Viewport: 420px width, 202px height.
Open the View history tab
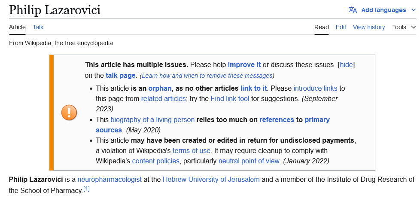tap(369, 27)
